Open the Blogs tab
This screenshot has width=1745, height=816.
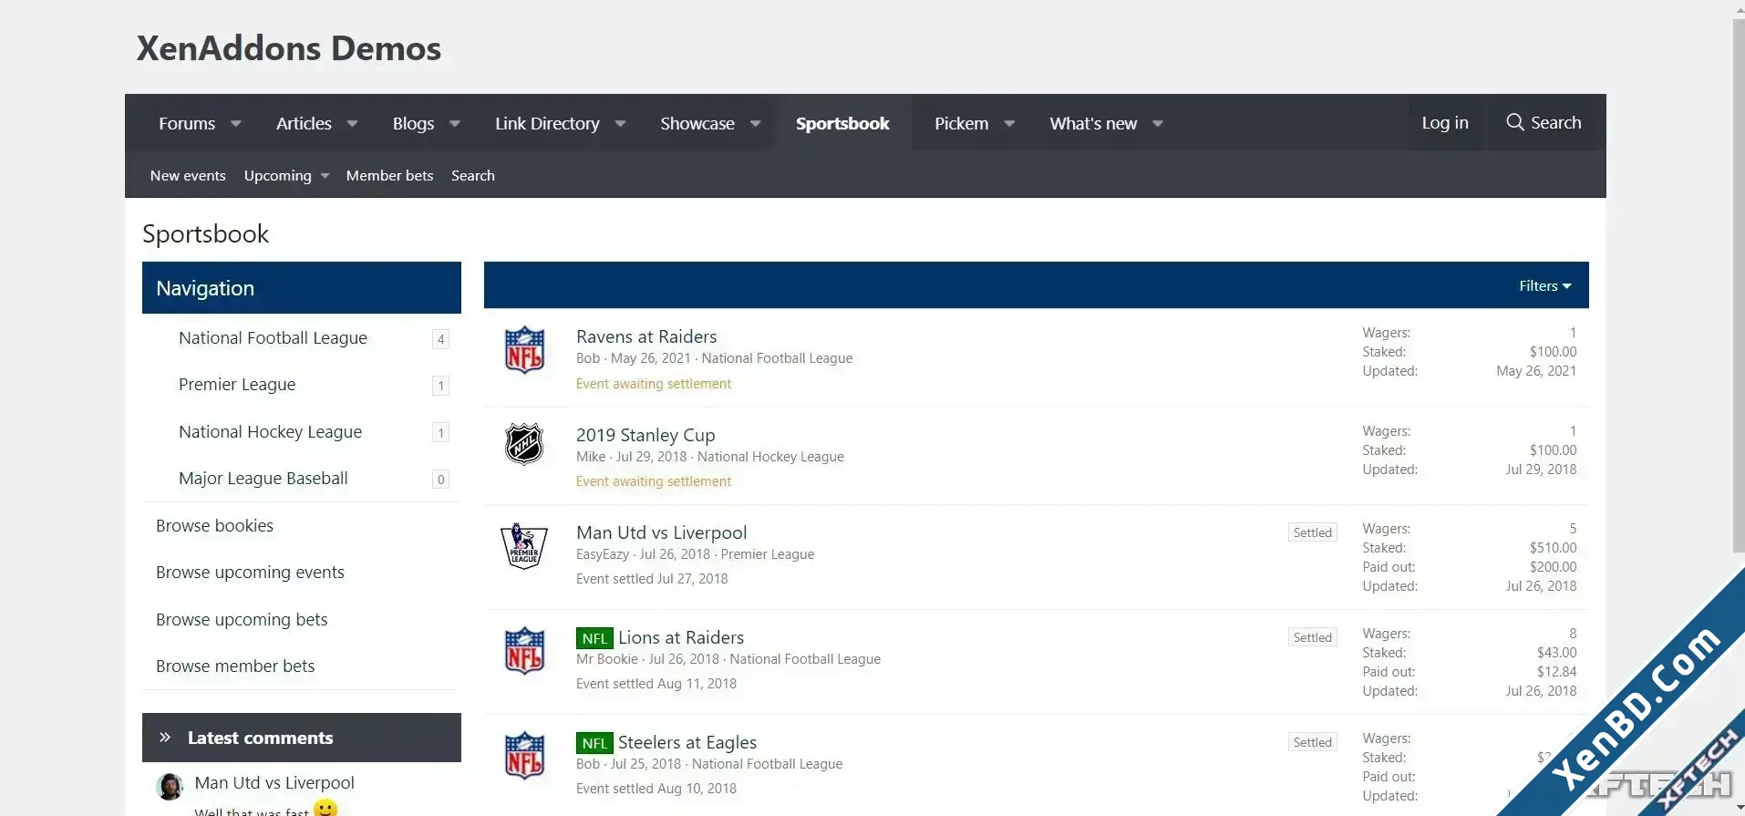coord(413,123)
